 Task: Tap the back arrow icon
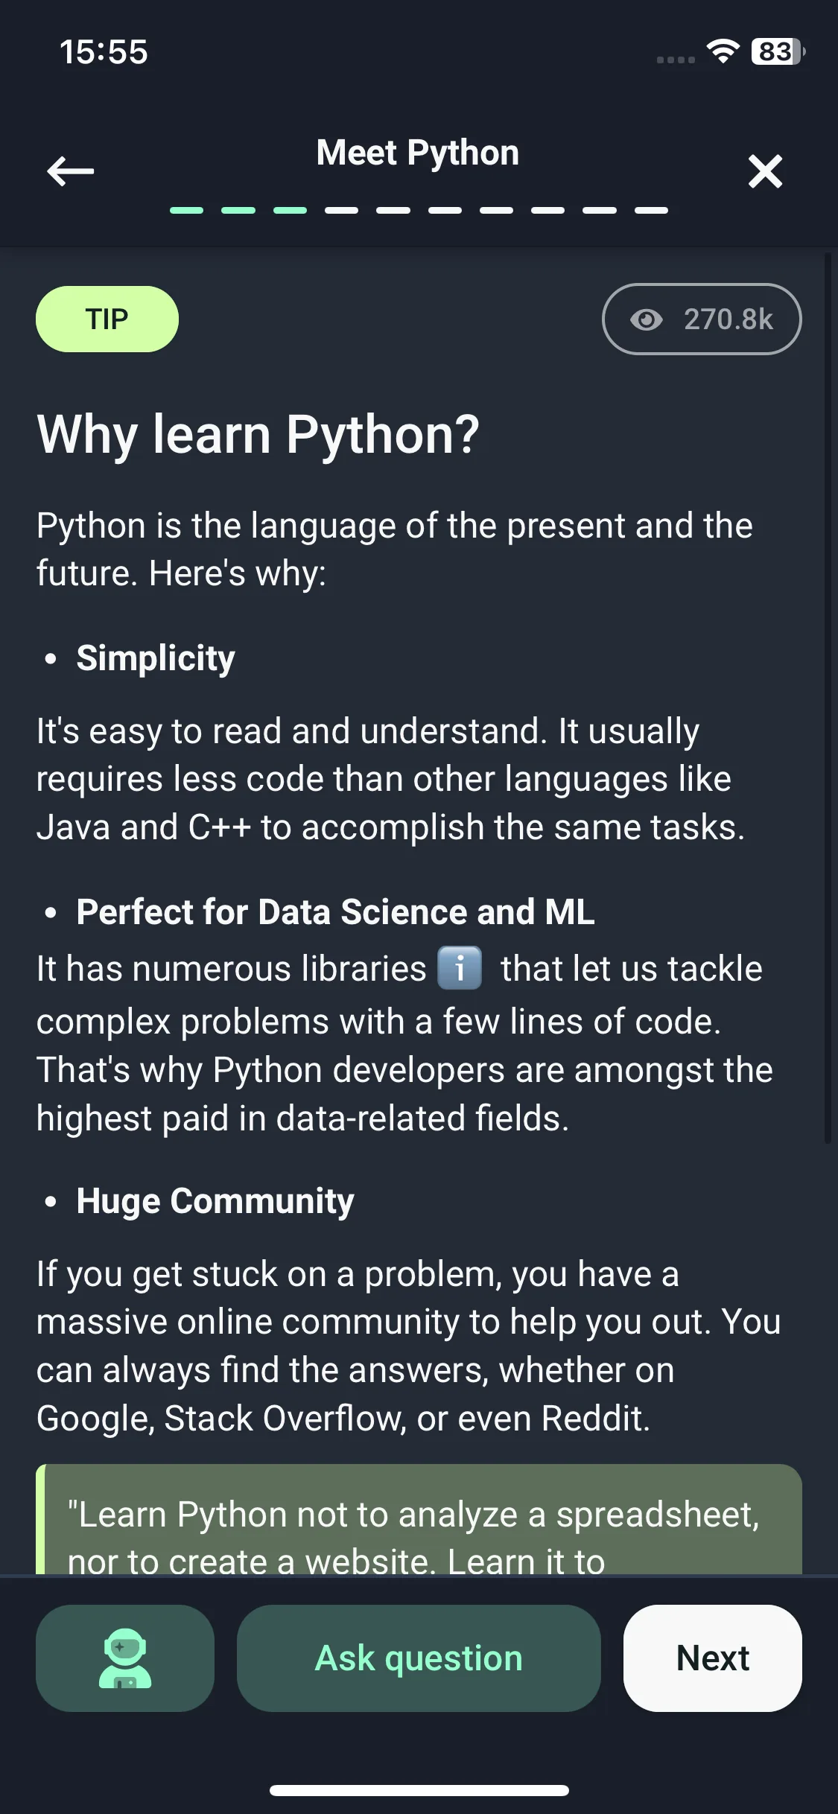click(71, 171)
